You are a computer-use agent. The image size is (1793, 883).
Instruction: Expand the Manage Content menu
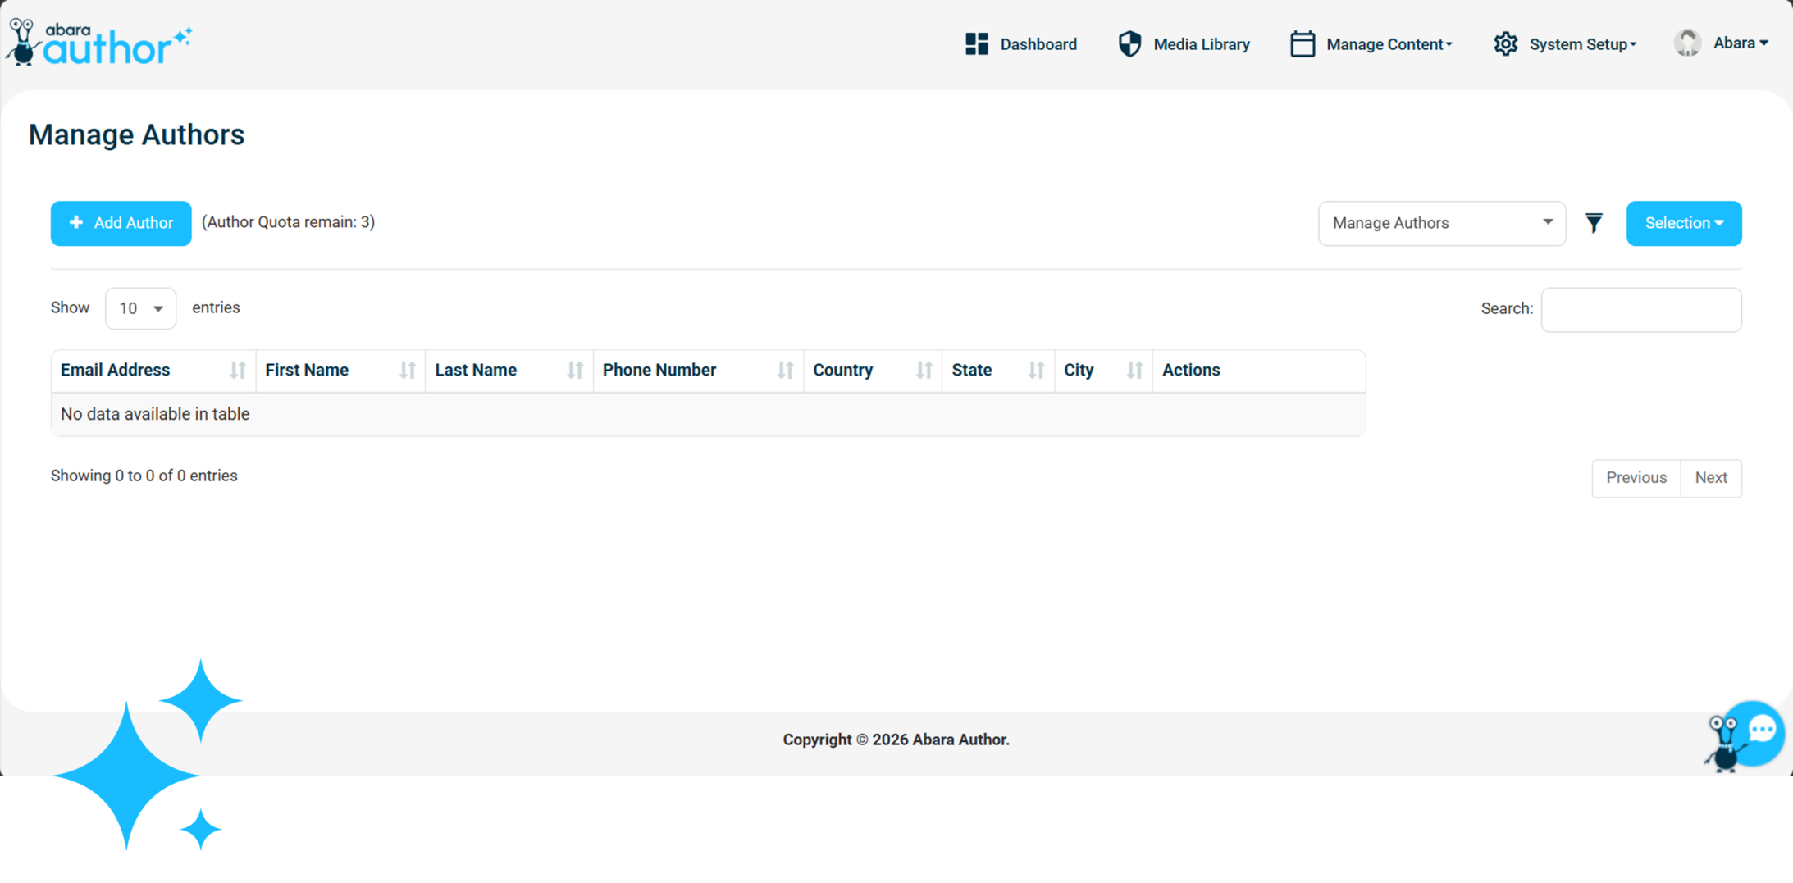click(1389, 44)
